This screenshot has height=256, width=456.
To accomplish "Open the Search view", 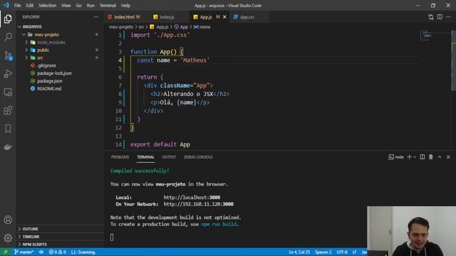I will point(8,37).
